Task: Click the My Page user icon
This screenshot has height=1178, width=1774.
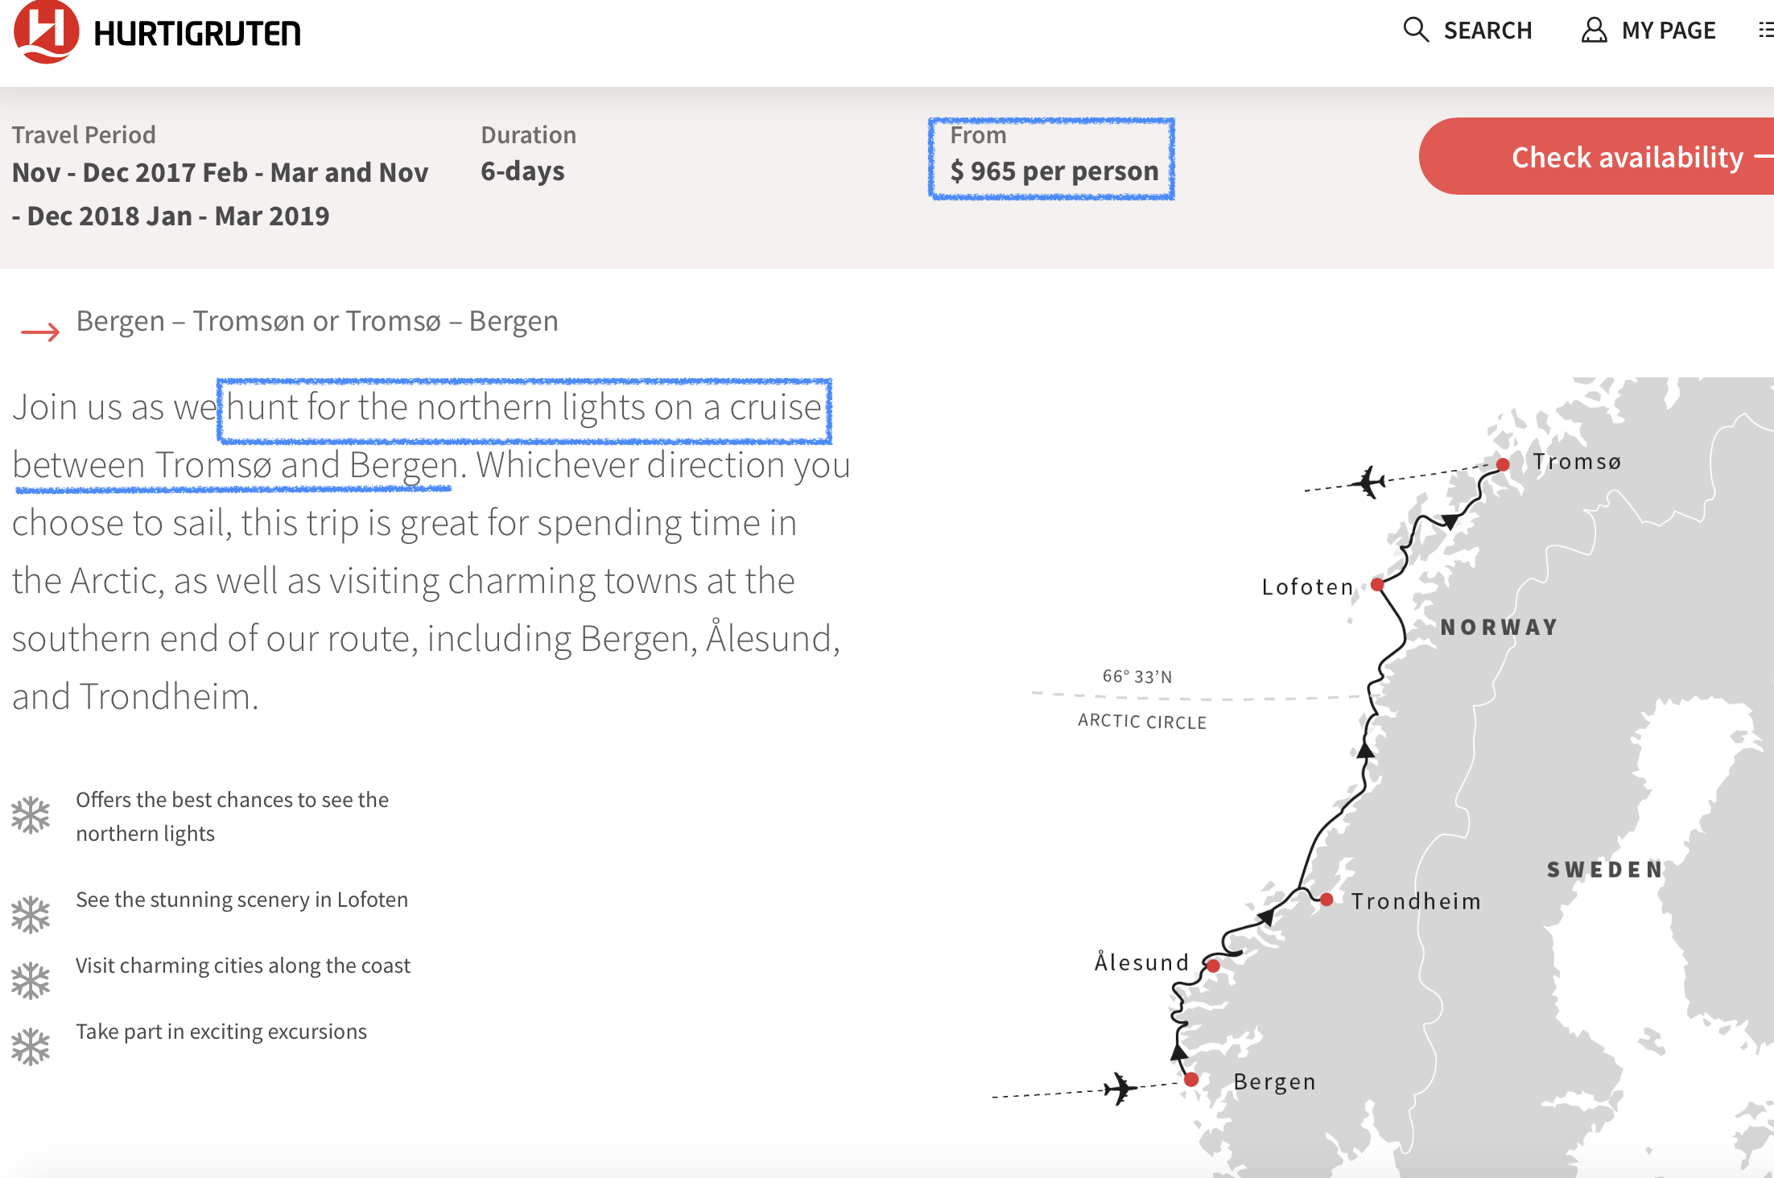Action: tap(1594, 30)
